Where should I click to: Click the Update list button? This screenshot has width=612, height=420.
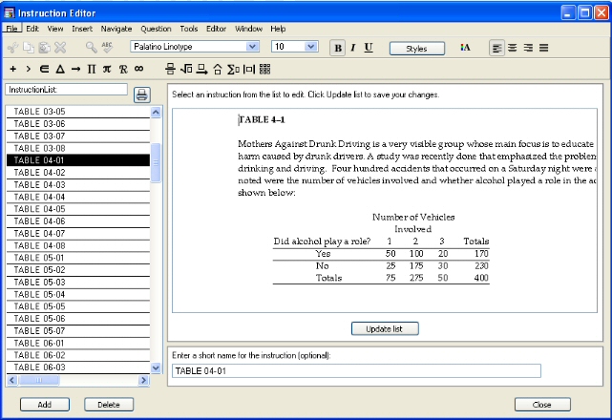(x=385, y=328)
